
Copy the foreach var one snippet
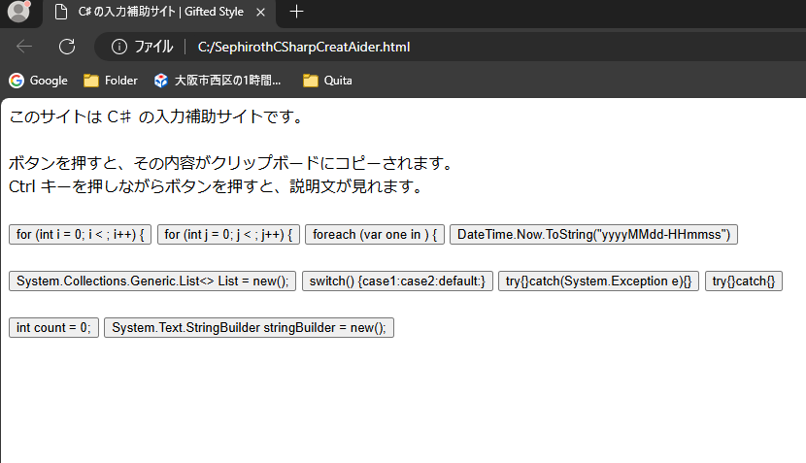375,234
